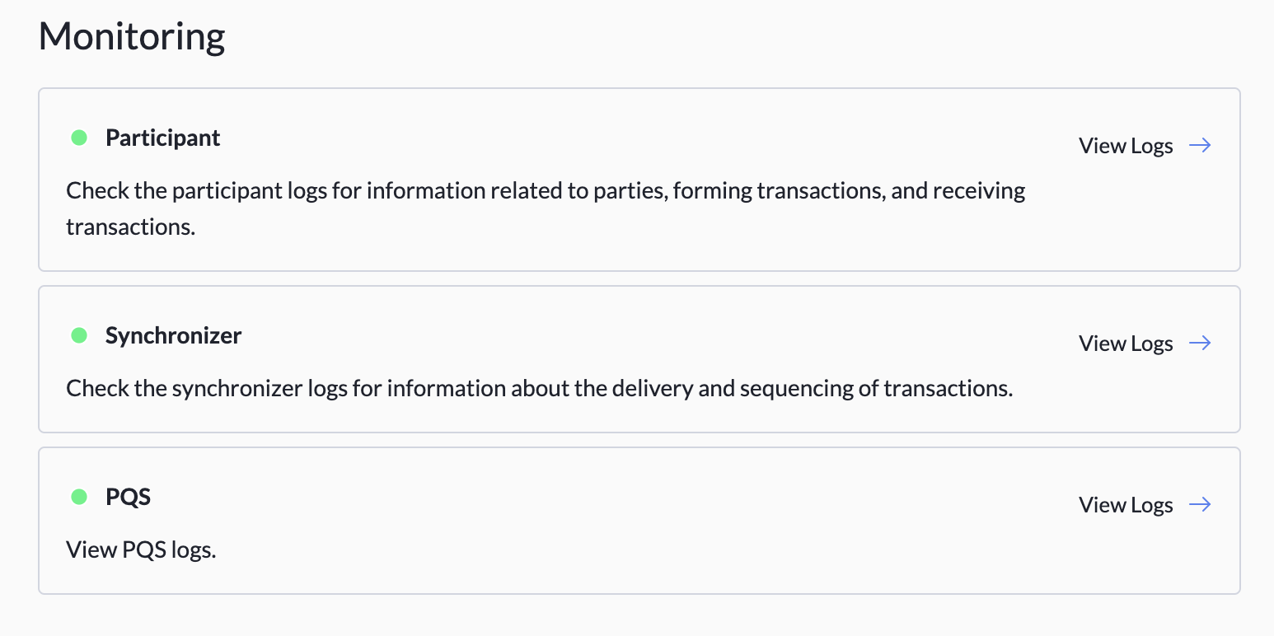Toggle the Participant service status indicator
Viewport: 1274px width, 636px height.
click(x=79, y=138)
